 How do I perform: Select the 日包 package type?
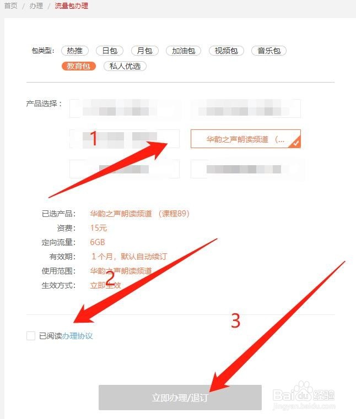coord(110,51)
